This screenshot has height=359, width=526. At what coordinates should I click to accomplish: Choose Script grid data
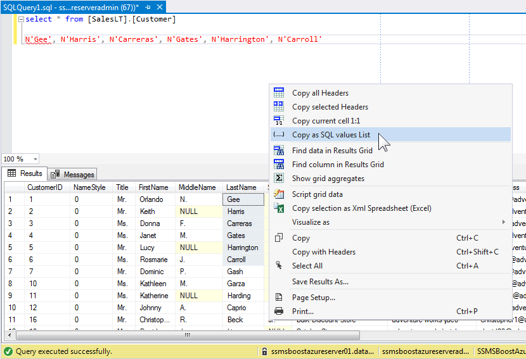pyautogui.click(x=390, y=194)
